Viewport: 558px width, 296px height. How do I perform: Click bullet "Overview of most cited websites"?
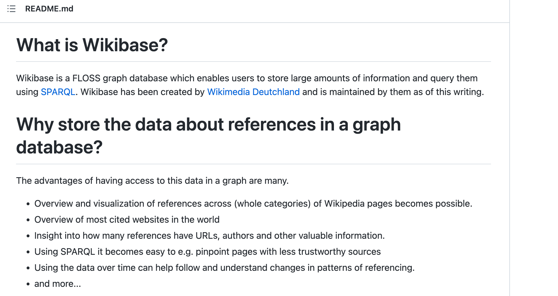pyautogui.click(x=127, y=220)
